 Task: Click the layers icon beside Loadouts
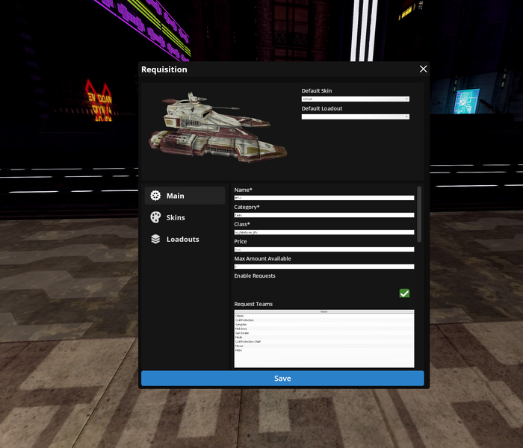pyautogui.click(x=155, y=239)
